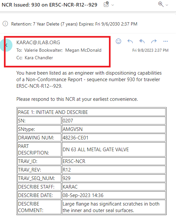
Task: Click the message status envelope icon
Action: 106,4
